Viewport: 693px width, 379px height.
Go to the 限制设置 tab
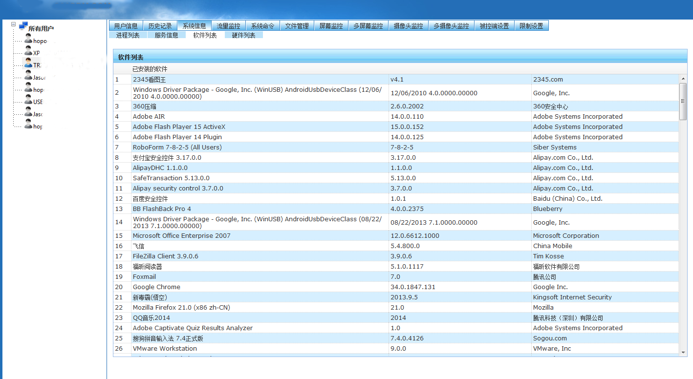coord(531,26)
